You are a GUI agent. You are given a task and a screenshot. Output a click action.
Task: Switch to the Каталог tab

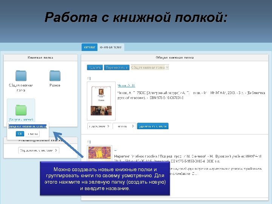coord(90,47)
